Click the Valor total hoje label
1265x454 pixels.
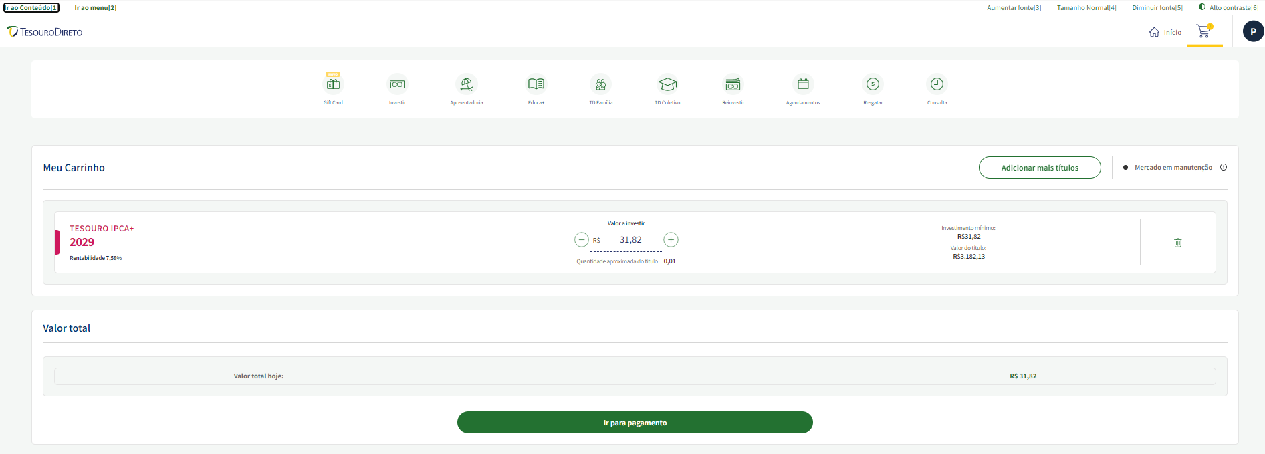(259, 376)
